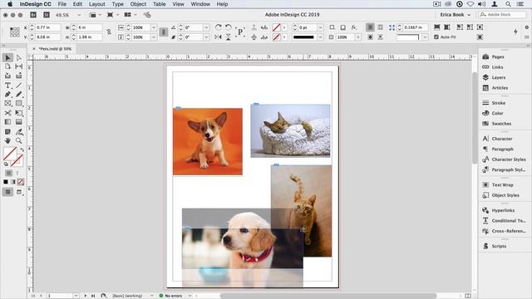Swap fill and stroke arrows

pyautogui.click(x=22, y=149)
